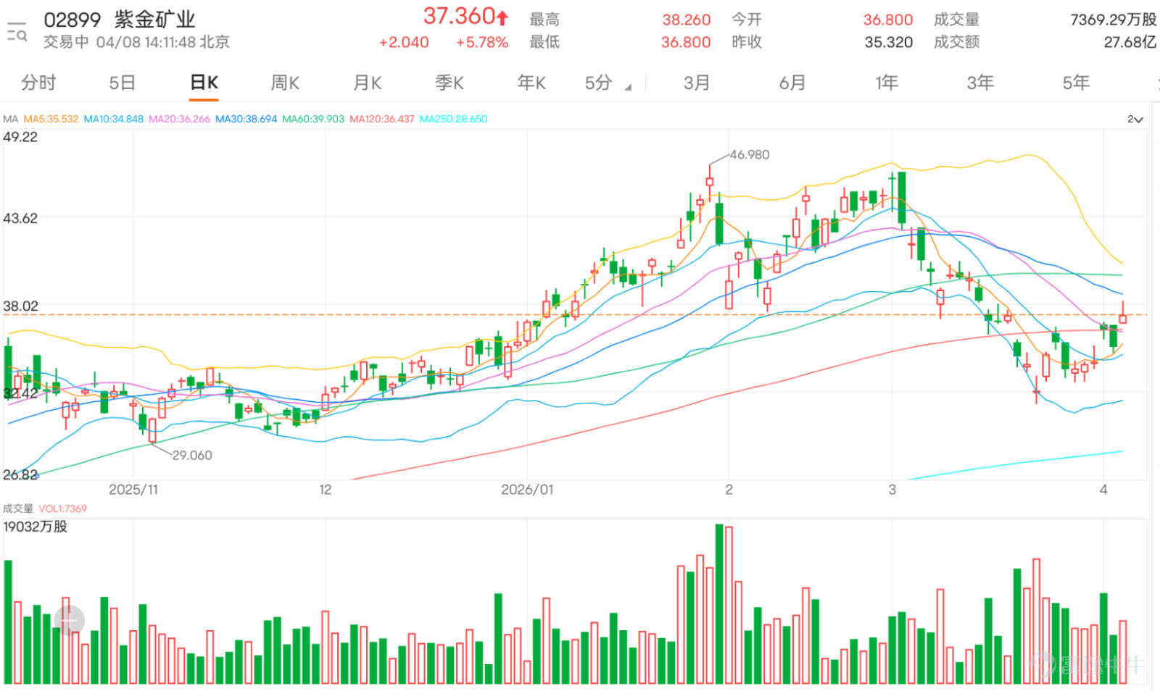Viewport: 1160px width, 691px height.
Task: Click the price change +2.040
Action: click(x=404, y=43)
